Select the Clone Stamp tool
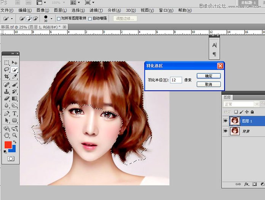265x200 pixels. tap(7, 91)
